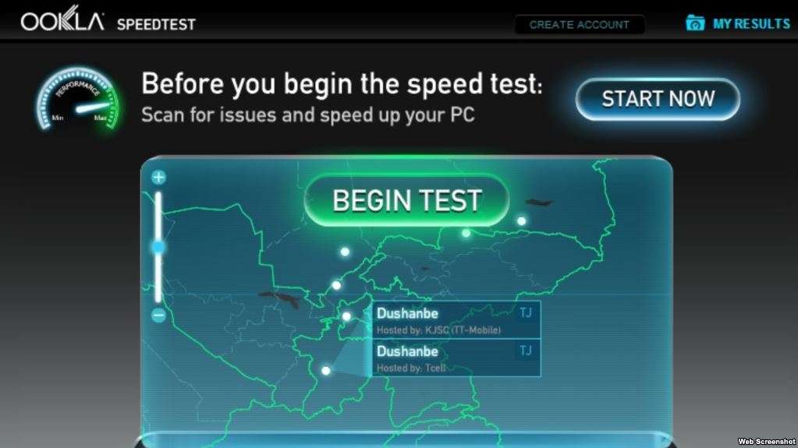The image size is (798, 448).
Task: Click the Before you begin the speed test headline
Action: tap(342, 83)
